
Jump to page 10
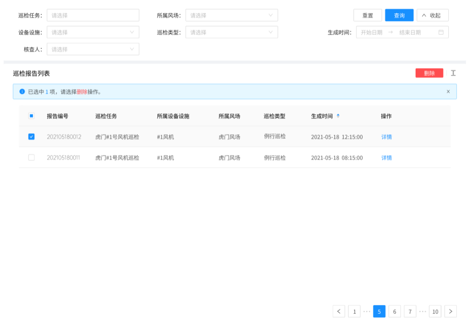point(435,311)
